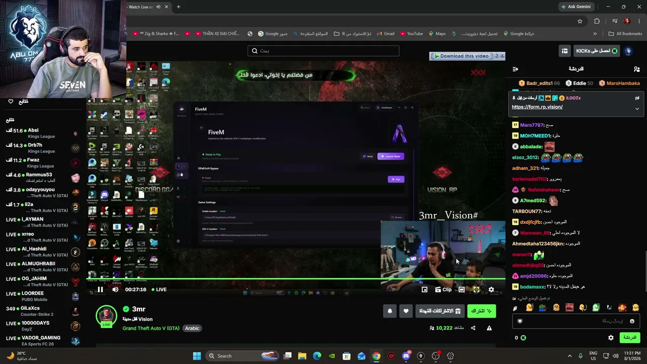This screenshot has height=364, width=647.
Task: Follow 3mr with the heart button
Action: click(x=406, y=311)
